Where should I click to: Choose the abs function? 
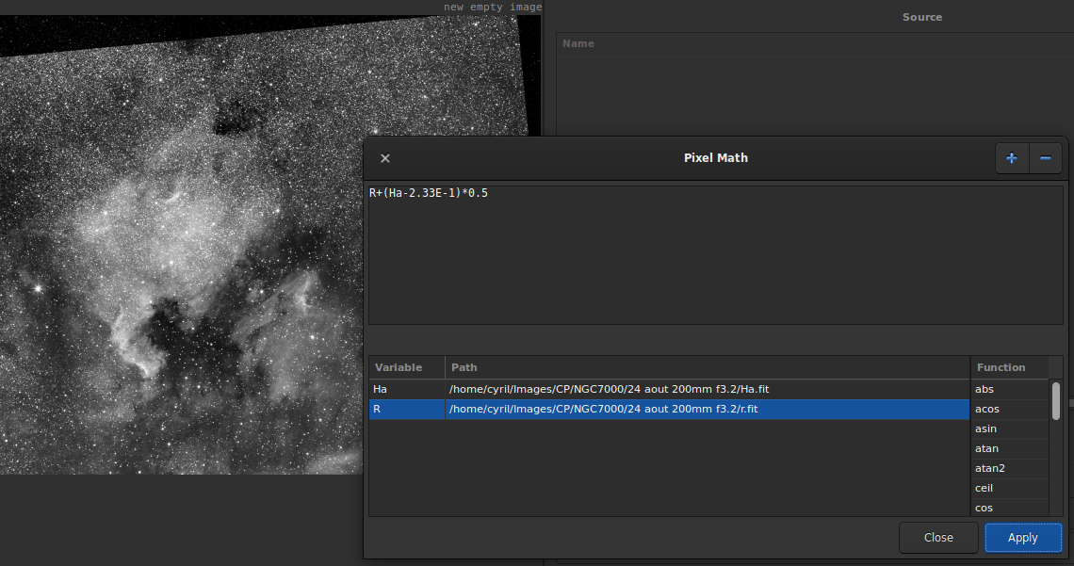click(1010, 389)
